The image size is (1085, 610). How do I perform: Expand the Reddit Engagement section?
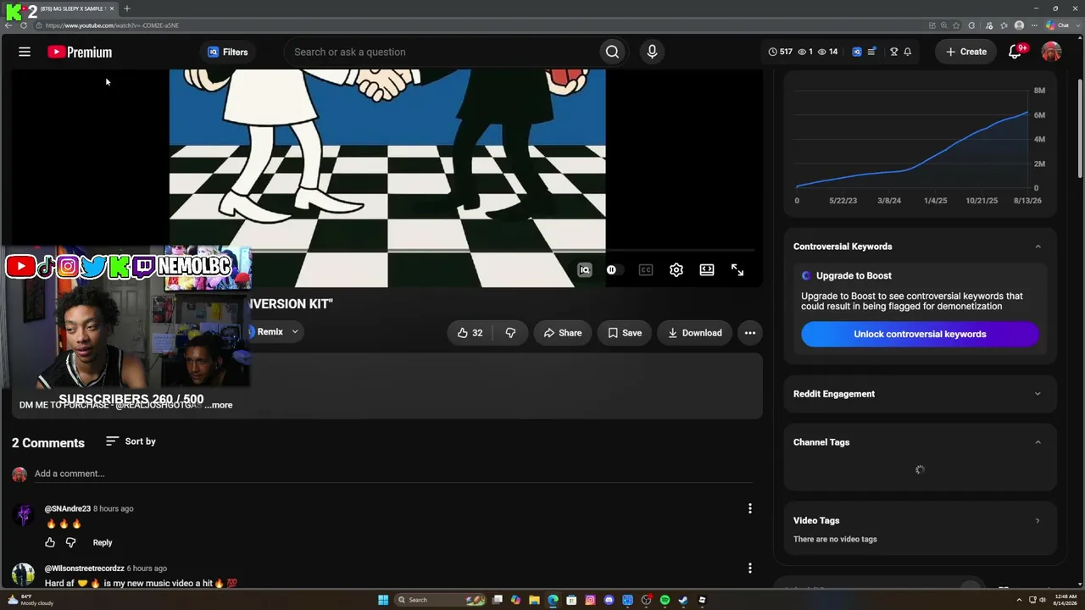(1038, 394)
